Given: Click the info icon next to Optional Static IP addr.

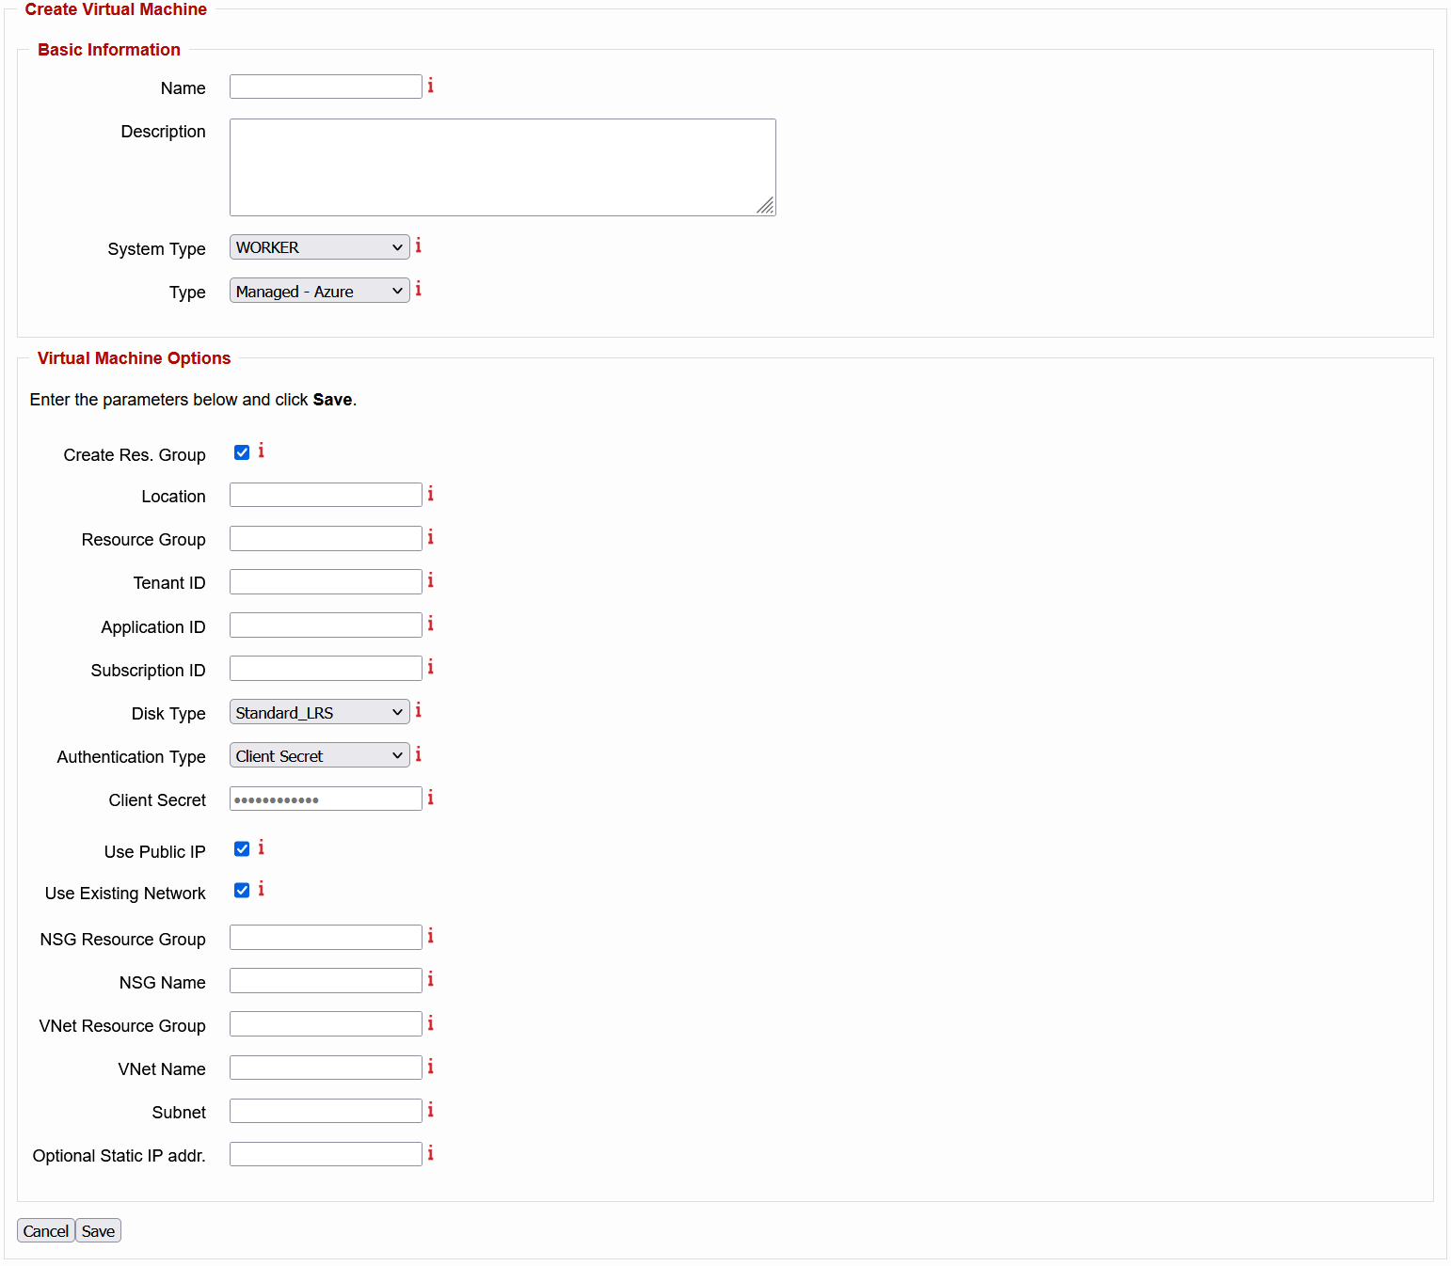Looking at the screenshot, I should pos(431,1152).
